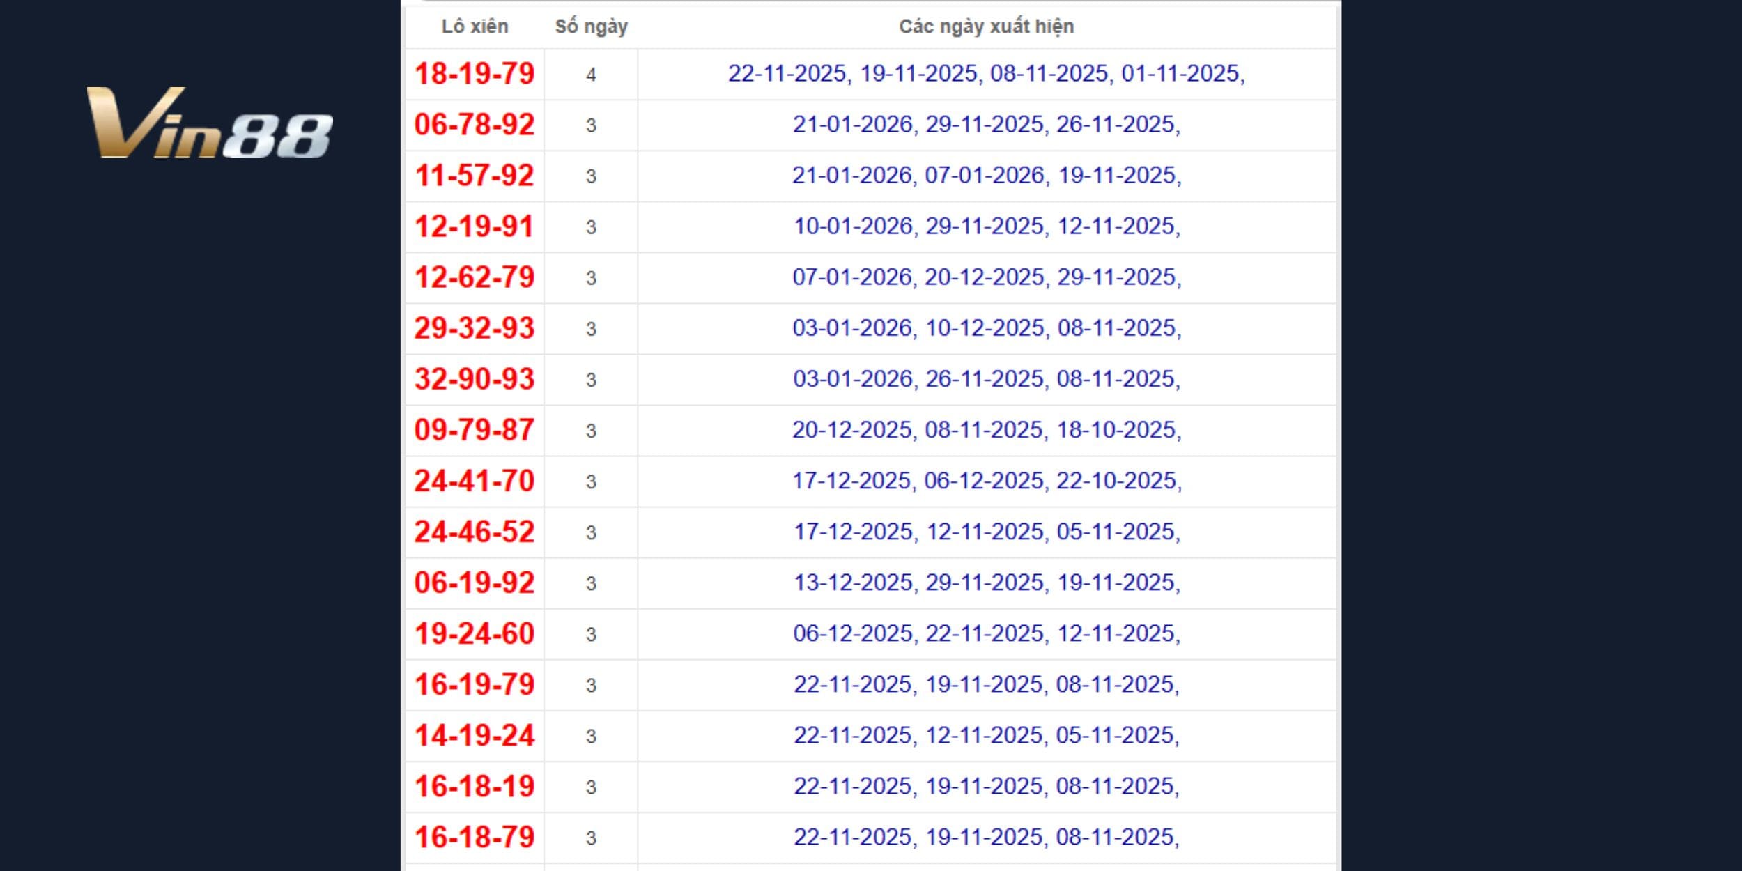Image resolution: width=1742 pixels, height=871 pixels.
Task: Click the 24-46-52 number combination
Action: point(475,532)
